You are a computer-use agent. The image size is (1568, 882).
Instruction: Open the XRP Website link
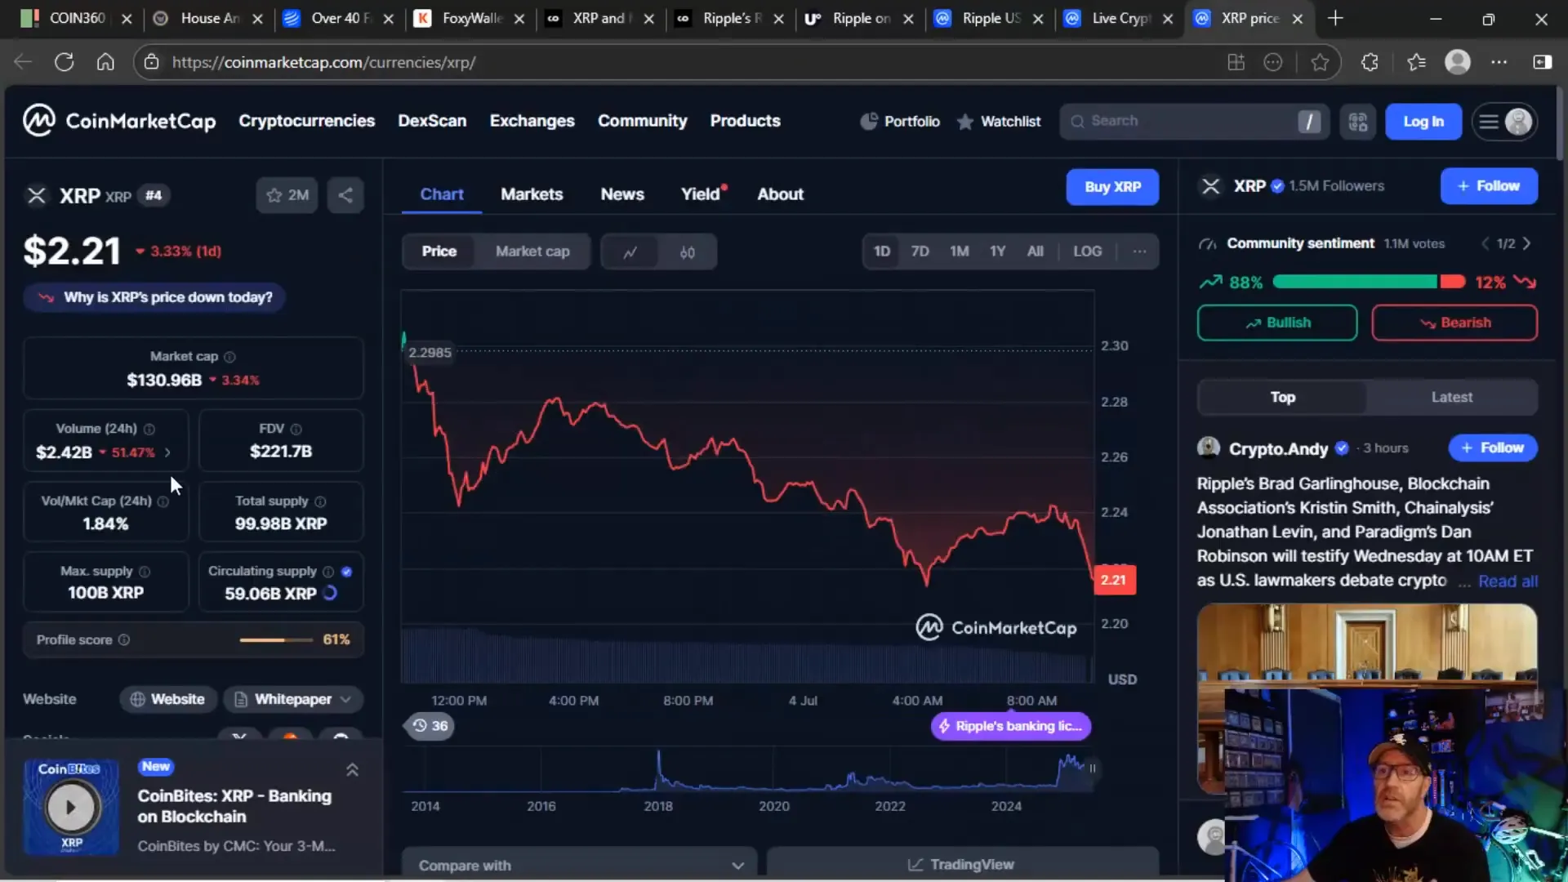point(168,700)
